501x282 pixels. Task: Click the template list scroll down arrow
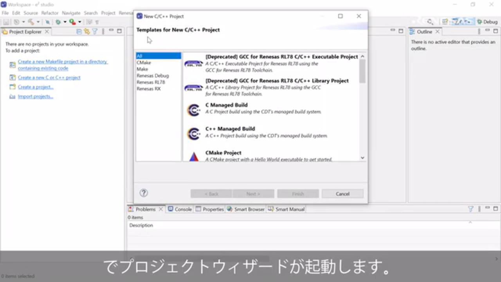362,158
